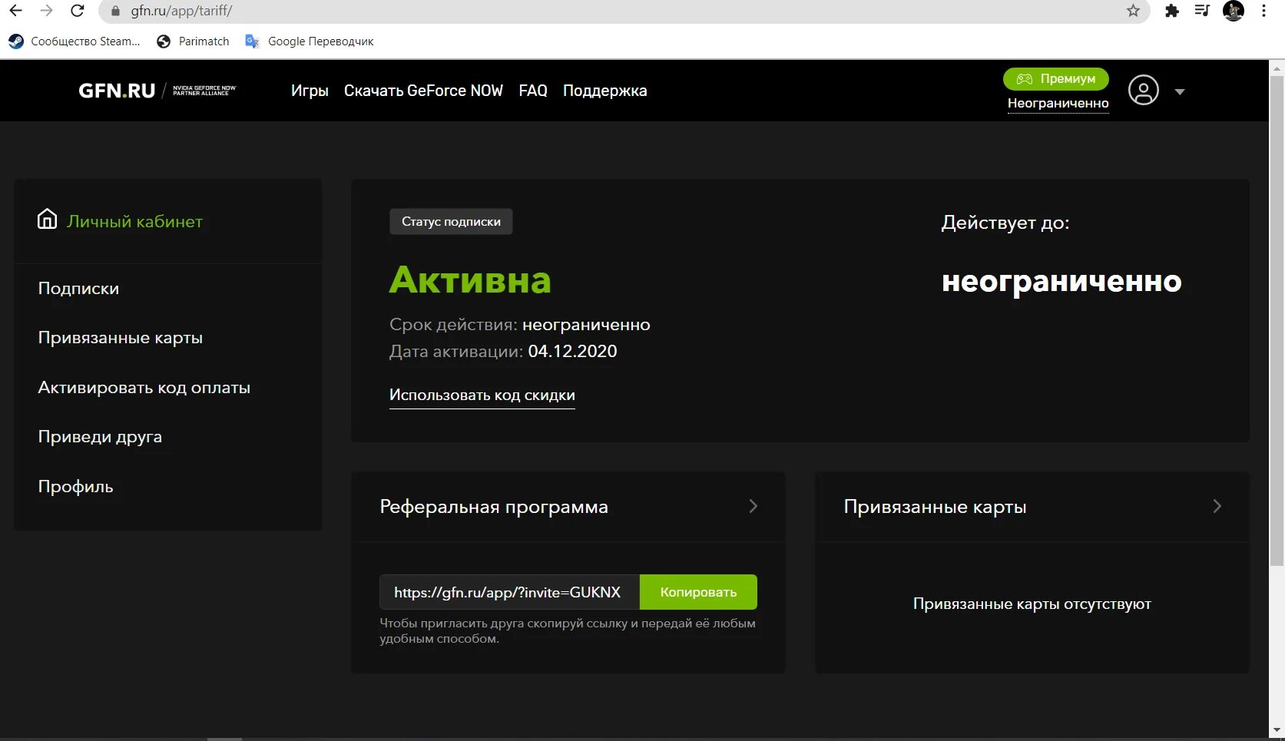
Task: Open the Привязанные карты card title
Action: tap(935, 507)
